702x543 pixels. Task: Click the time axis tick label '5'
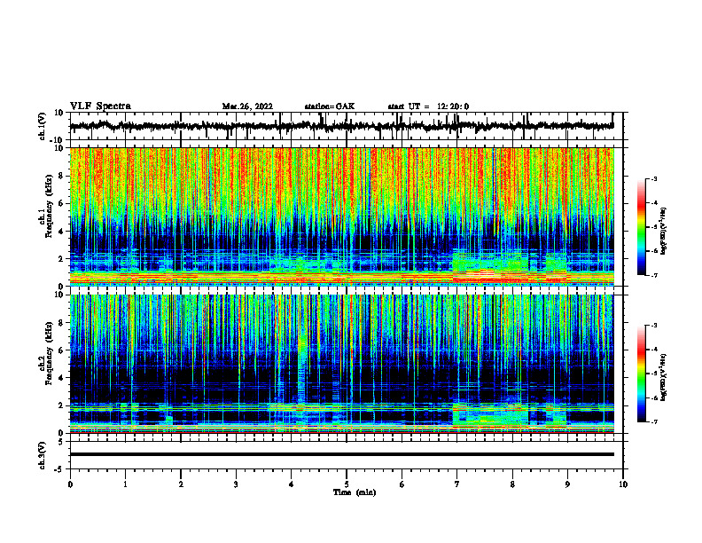pos(347,484)
